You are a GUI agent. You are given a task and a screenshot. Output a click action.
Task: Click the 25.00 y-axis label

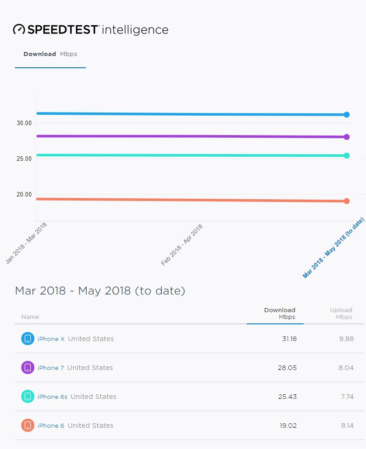24,159
